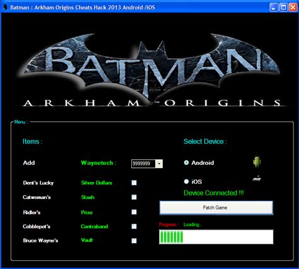Screen dimensions: 299x269
Task: Click the red Progress label
Action: pos(168,225)
